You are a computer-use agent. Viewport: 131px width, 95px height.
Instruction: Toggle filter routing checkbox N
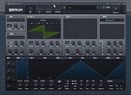coord(100,48)
